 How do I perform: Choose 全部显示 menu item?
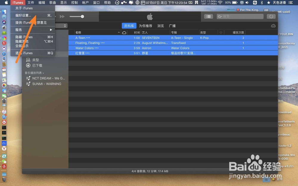pyautogui.click(x=33, y=46)
